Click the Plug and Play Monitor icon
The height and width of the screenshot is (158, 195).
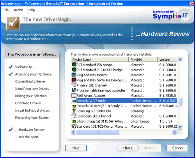pyautogui.click(x=74, y=75)
